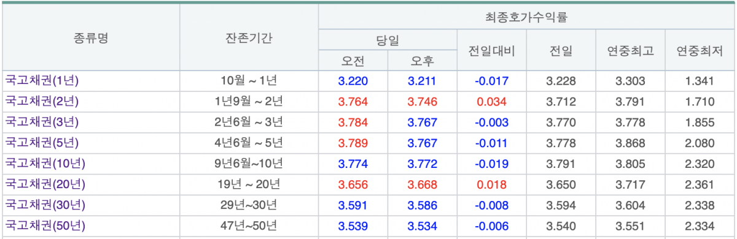
Task: Click the red change value 0.034
Action: [x=491, y=101]
